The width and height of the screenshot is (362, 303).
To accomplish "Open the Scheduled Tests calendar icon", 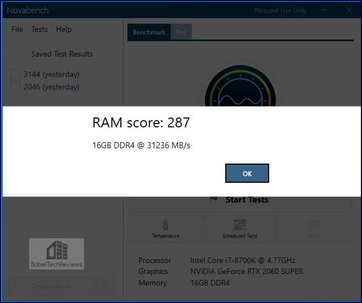I will click(240, 225).
